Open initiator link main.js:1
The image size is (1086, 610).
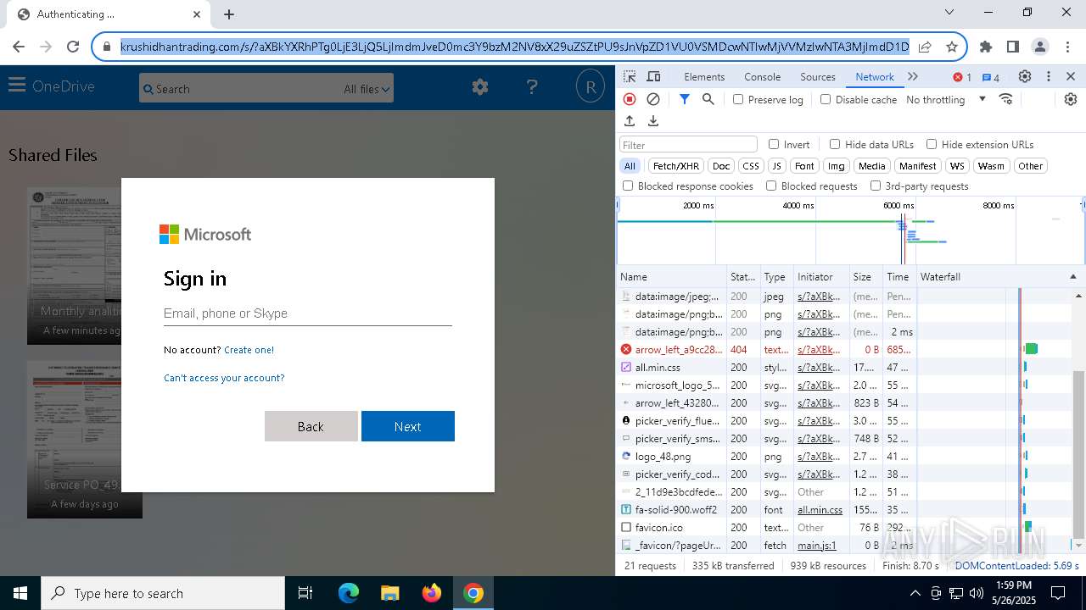click(817, 546)
